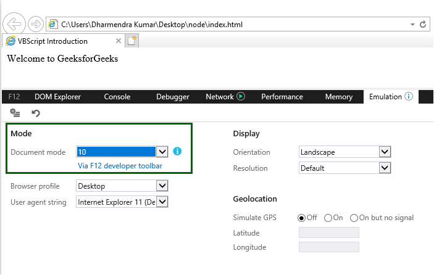434x275 pixels.
Task: Close the VBScript Introduction tab
Action: [x=119, y=41]
